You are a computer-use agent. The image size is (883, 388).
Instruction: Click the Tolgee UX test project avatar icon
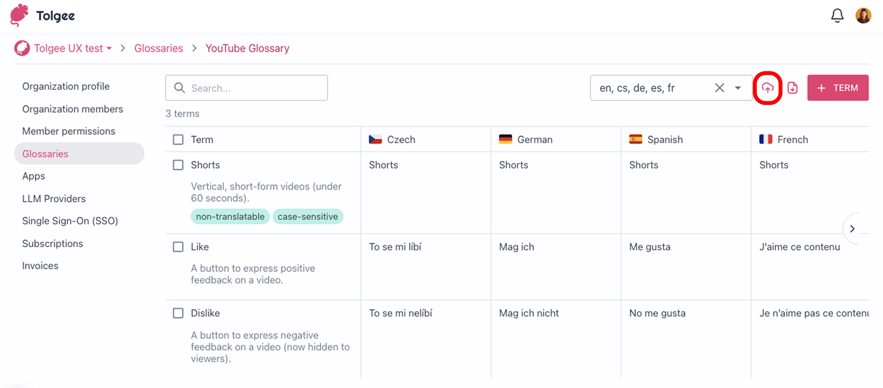tap(22, 48)
